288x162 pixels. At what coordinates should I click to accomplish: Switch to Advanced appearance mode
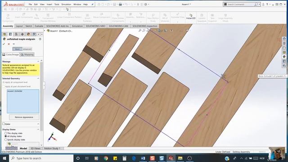click(27, 49)
